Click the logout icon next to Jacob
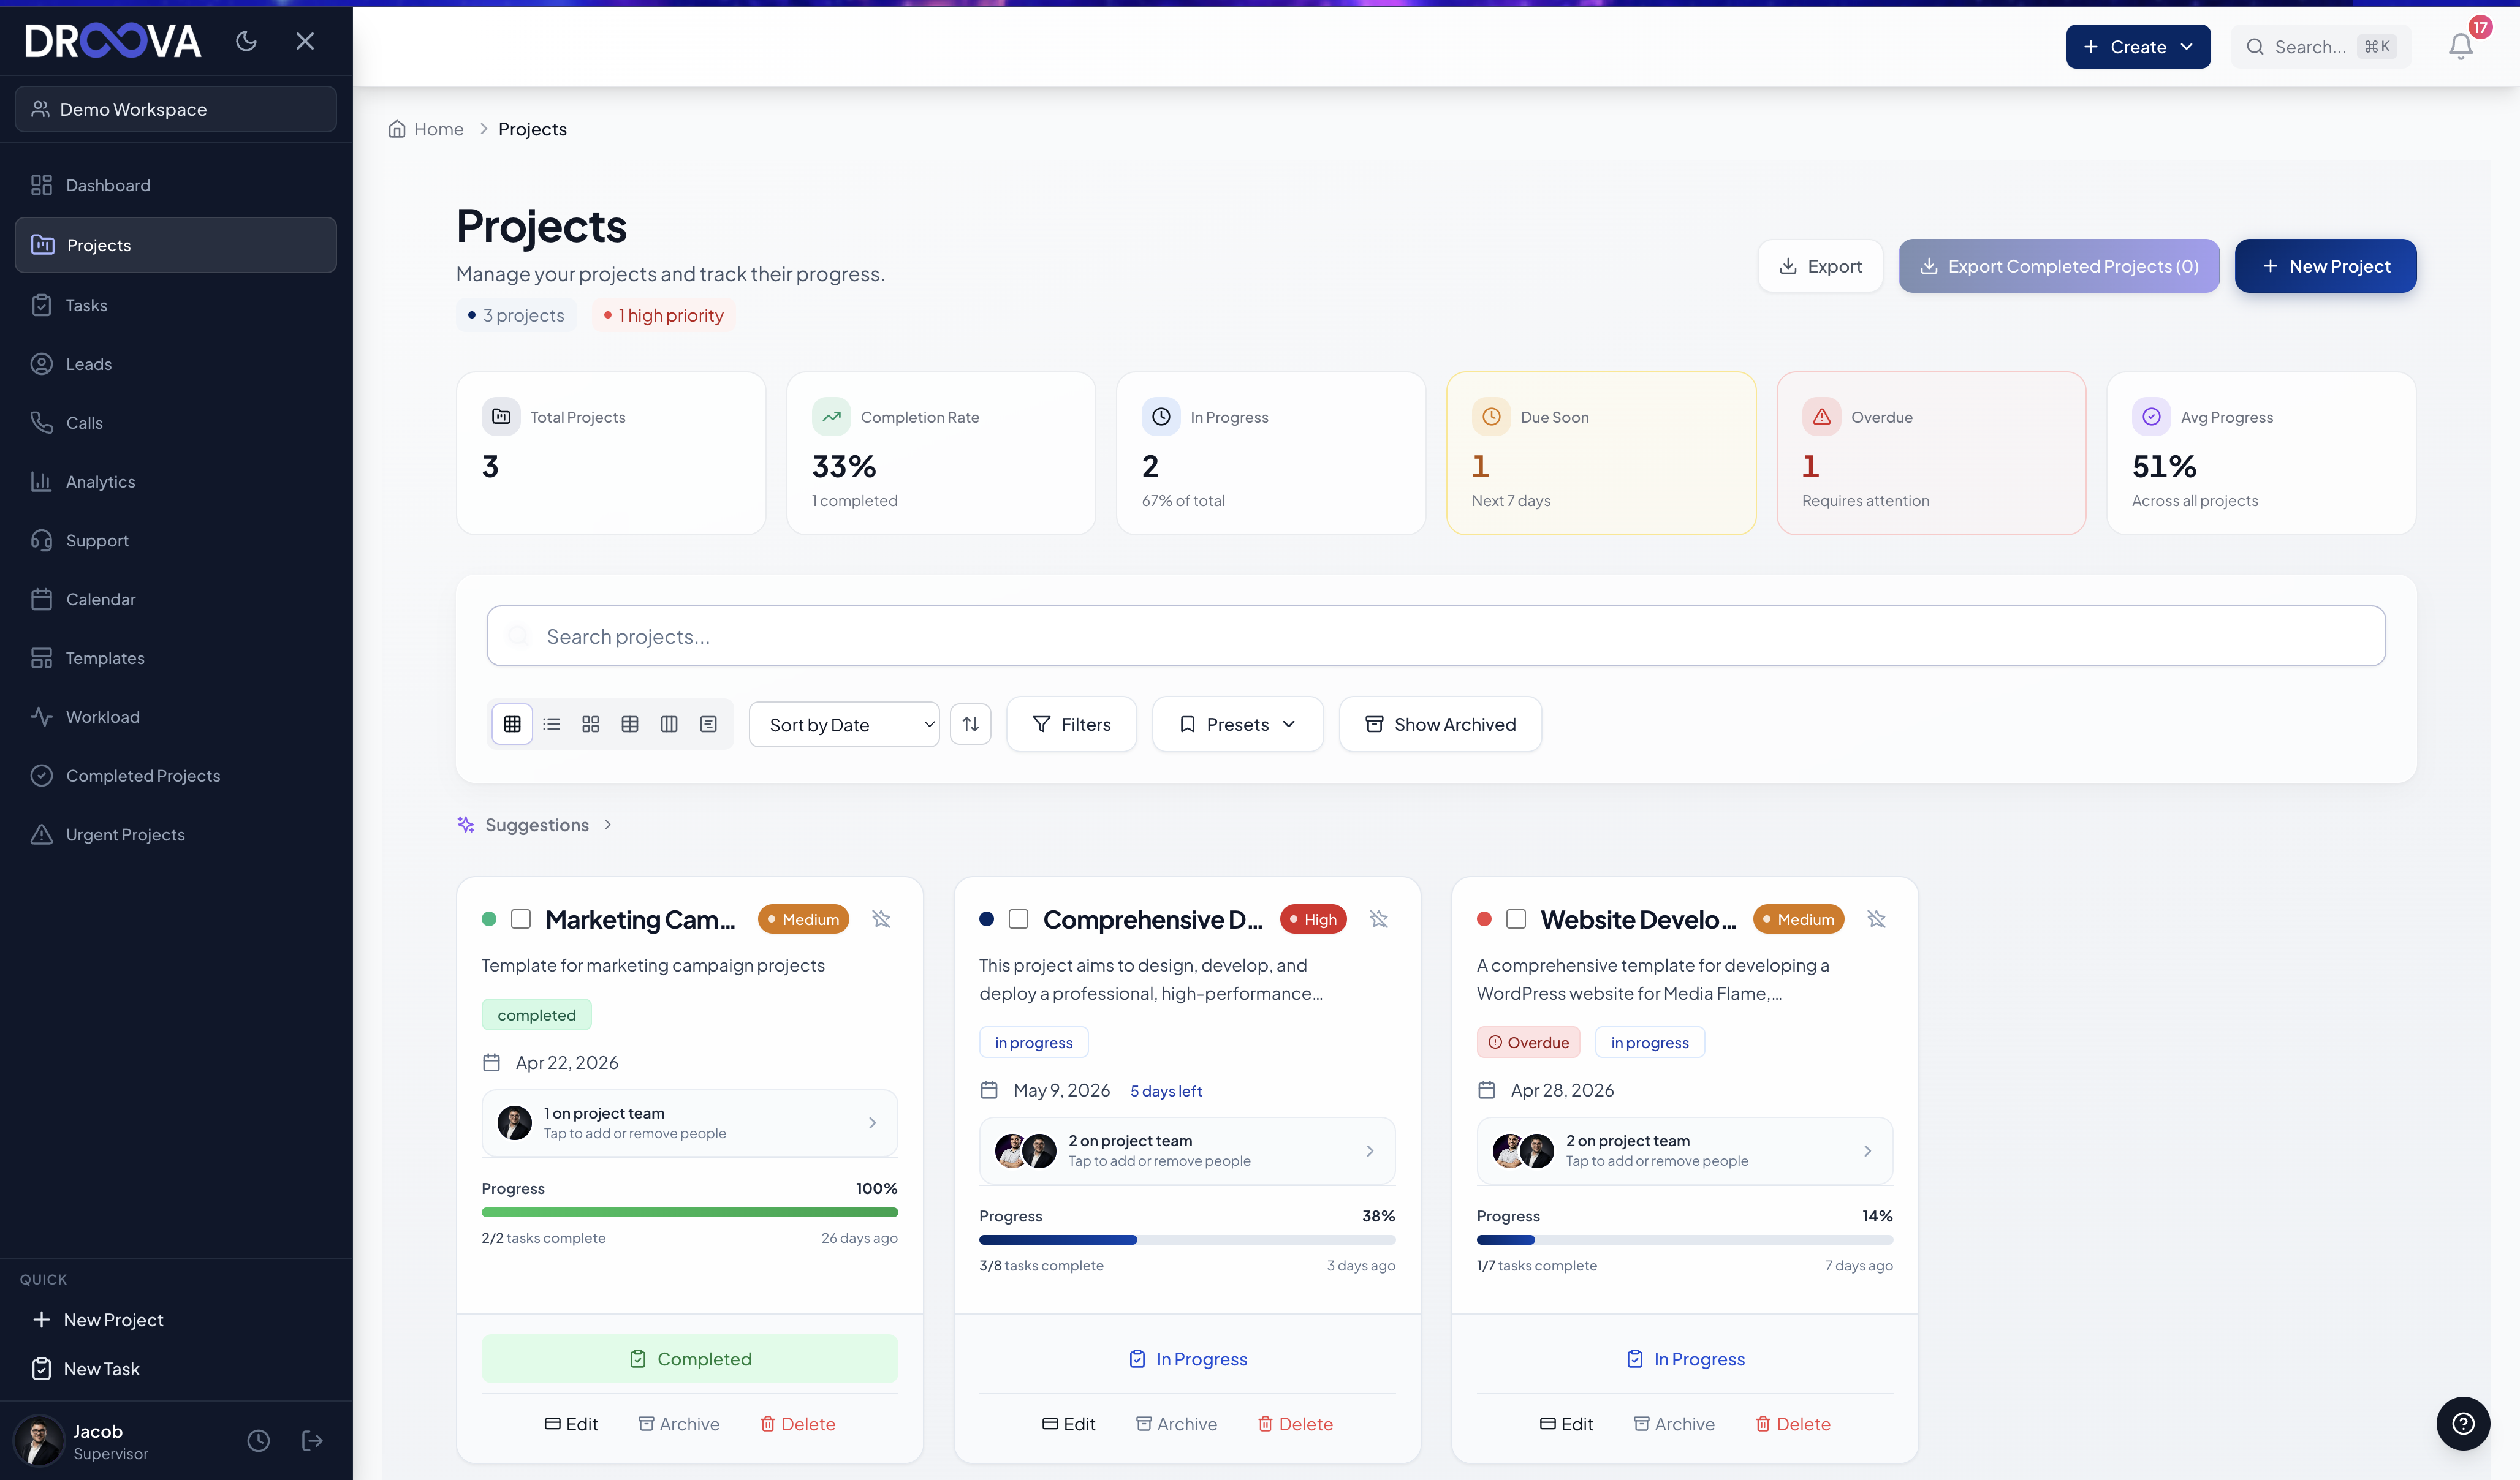 click(x=312, y=1440)
